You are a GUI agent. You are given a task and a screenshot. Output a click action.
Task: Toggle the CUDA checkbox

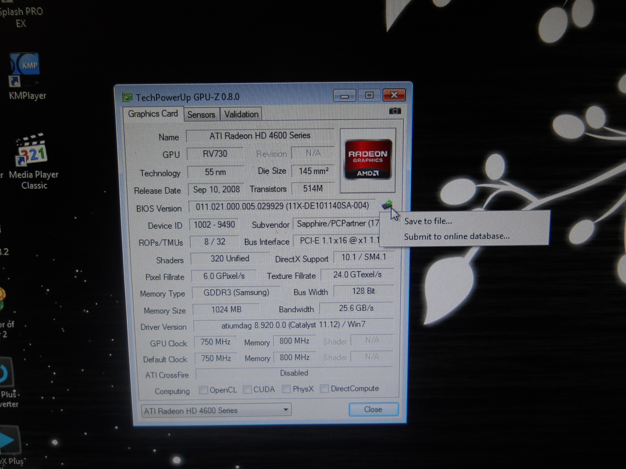tap(247, 389)
